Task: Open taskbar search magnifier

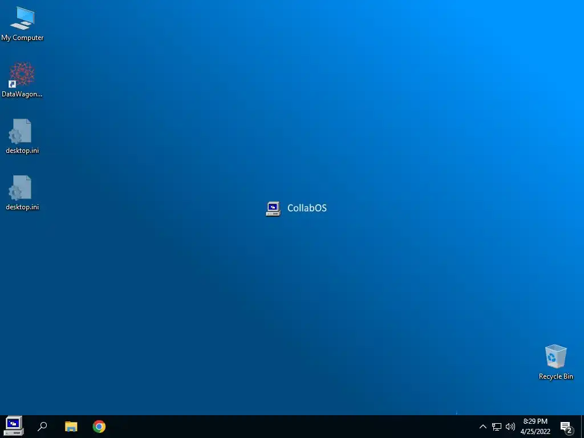Action: tap(42, 427)
